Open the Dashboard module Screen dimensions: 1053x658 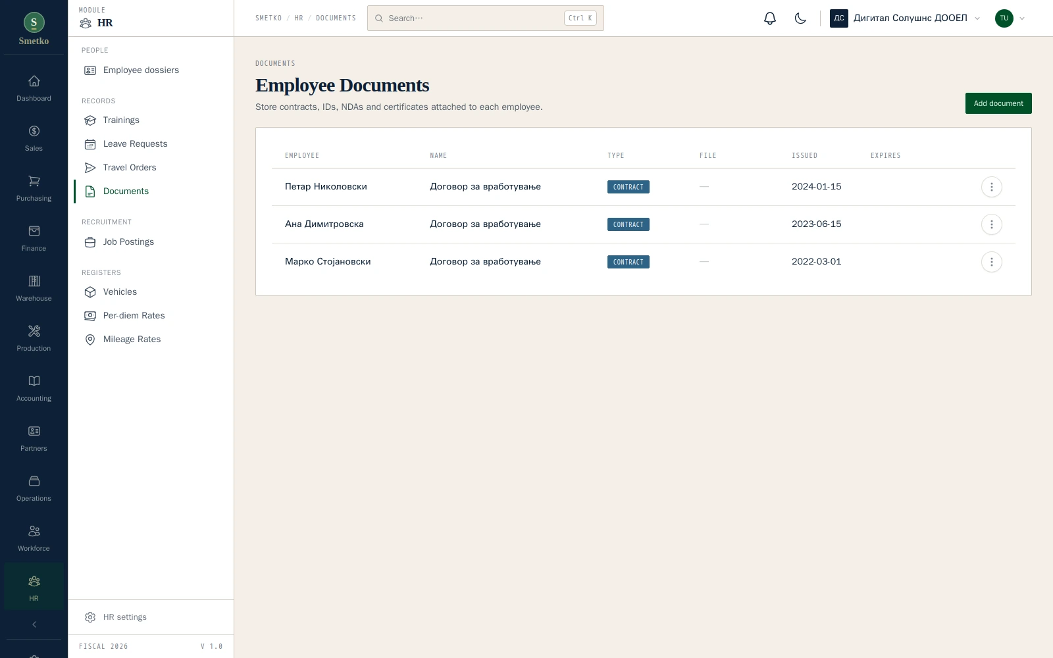(34, 89)
